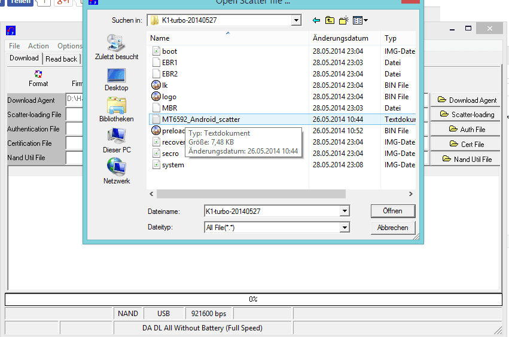Select the boot image file icon
Screen dimensions: 509x337
(x=156, y=51)
